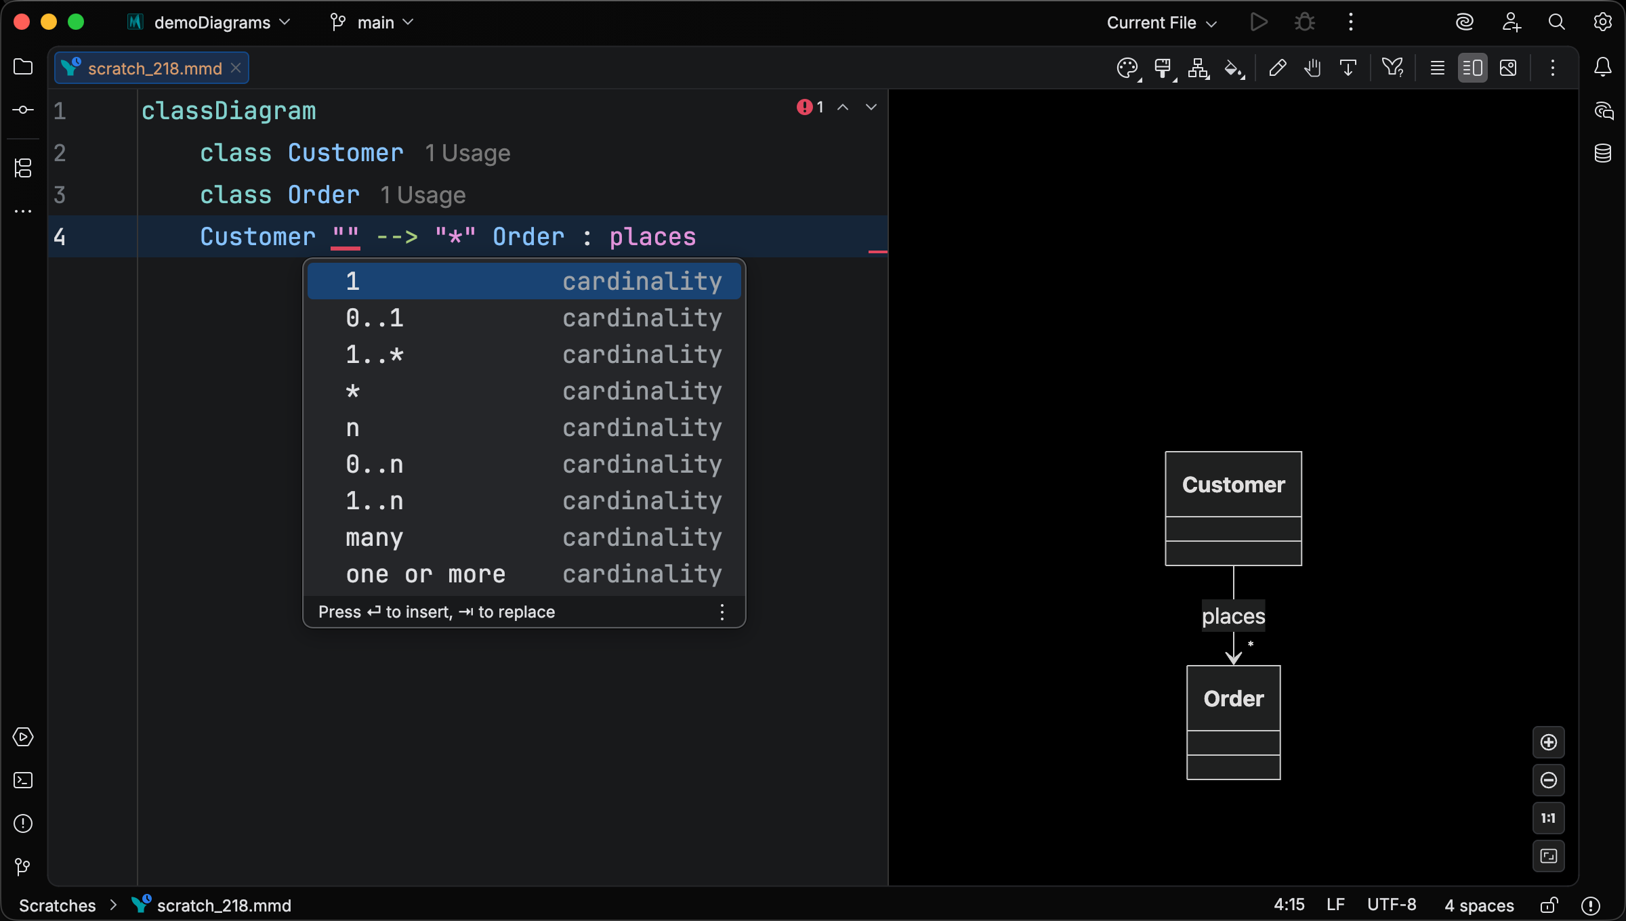Open the Commit tool window

click(x=23, y=110)
